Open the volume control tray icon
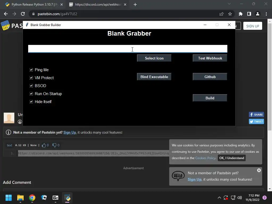Viewport: 272px width, 204px height. [240, 198]
